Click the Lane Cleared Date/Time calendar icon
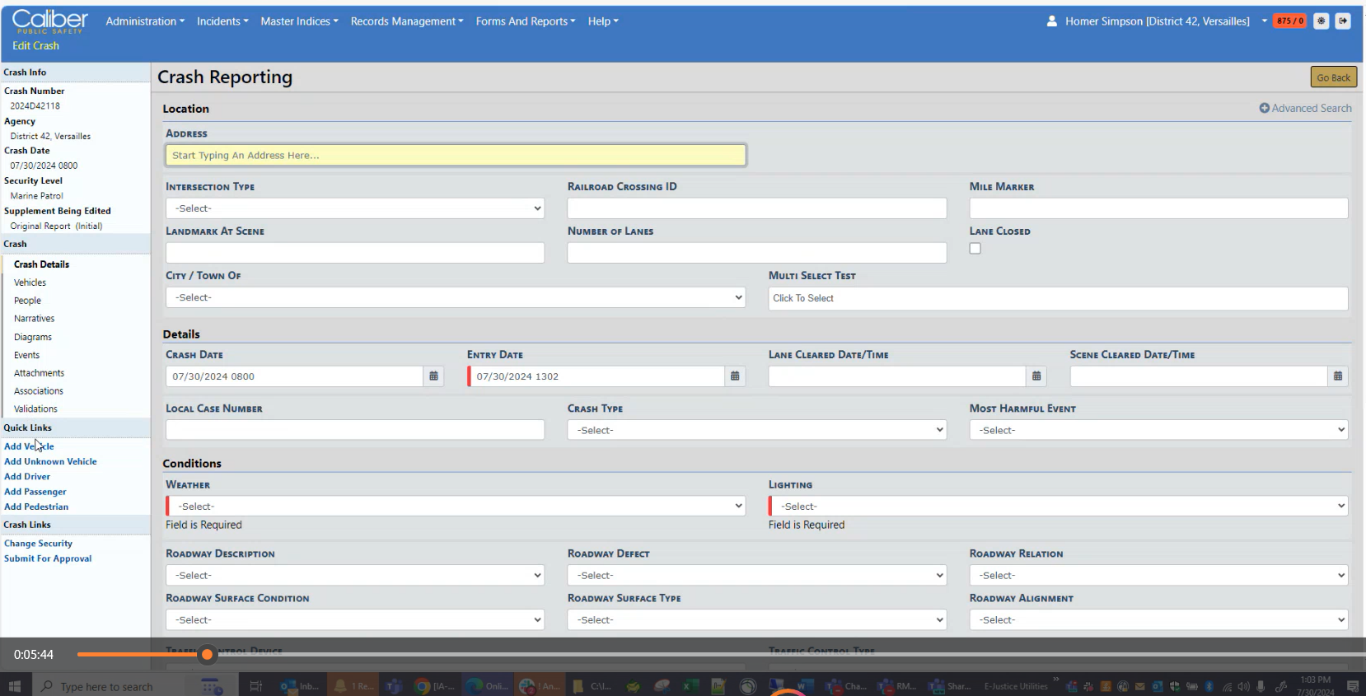The image size is (1366, 696). coord(1036,376)
